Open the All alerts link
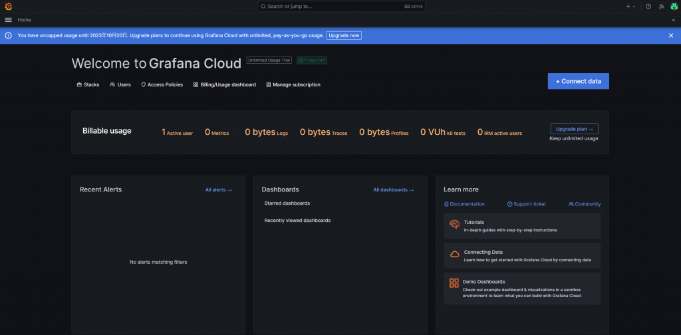 point(219,190)
